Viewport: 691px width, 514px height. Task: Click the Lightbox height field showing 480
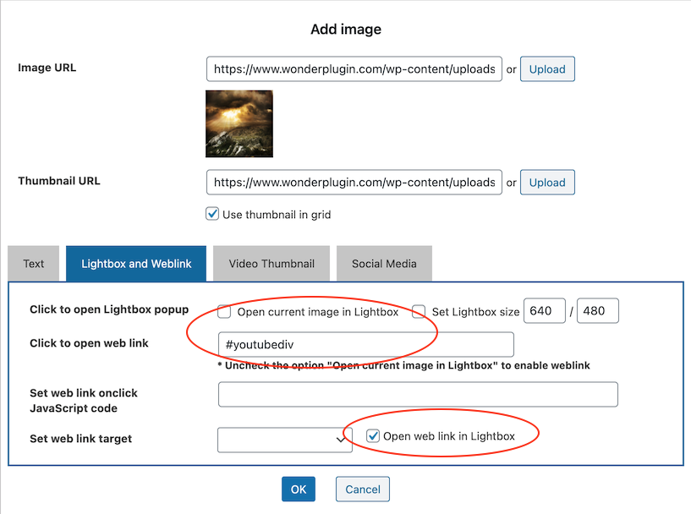click(597, 311)
